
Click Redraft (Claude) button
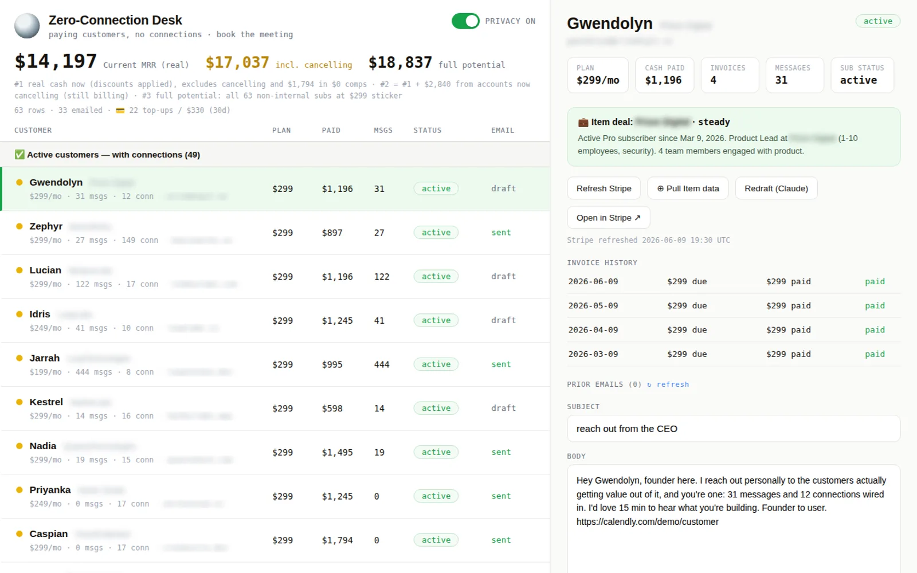tap(776, 189)
